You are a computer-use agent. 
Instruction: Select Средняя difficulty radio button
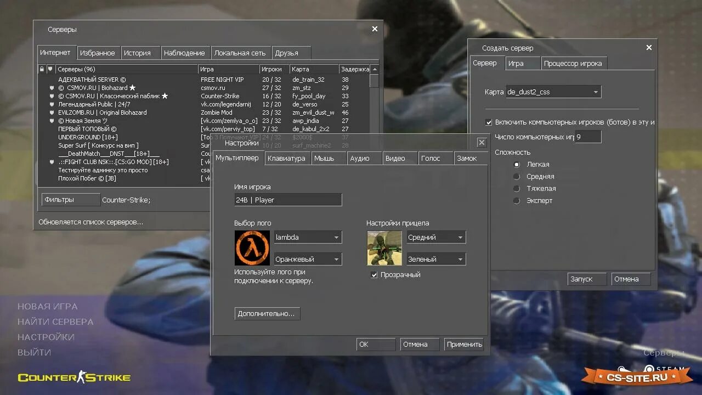point(517,177)
